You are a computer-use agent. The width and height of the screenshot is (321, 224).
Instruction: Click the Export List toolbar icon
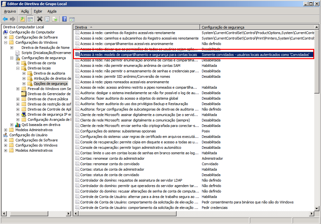(x=55, y=19)
